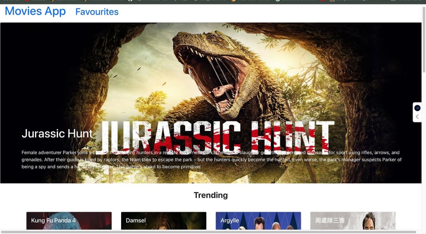Click the Jurassic Hunt banner title text
The height and width of the screenshot is (234, 426).
tap(57, 134)
